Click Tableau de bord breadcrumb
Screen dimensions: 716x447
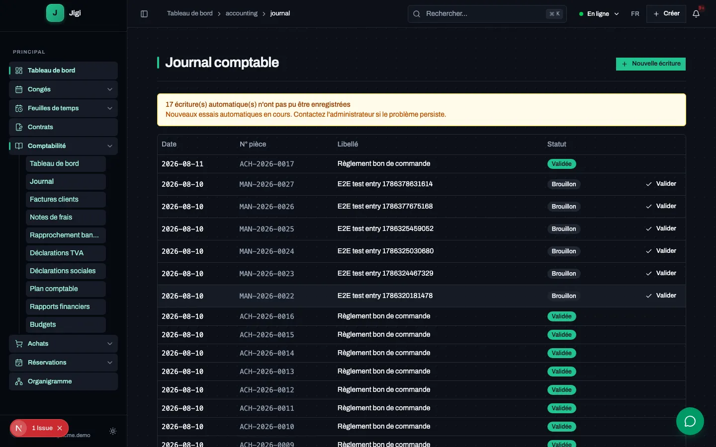190,13
